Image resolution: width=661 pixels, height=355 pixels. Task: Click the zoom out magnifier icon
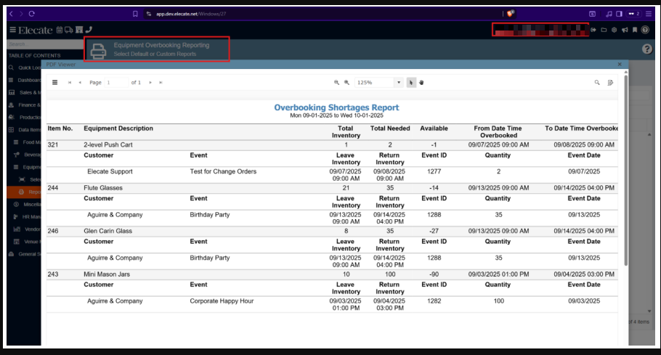click(336, 83)
